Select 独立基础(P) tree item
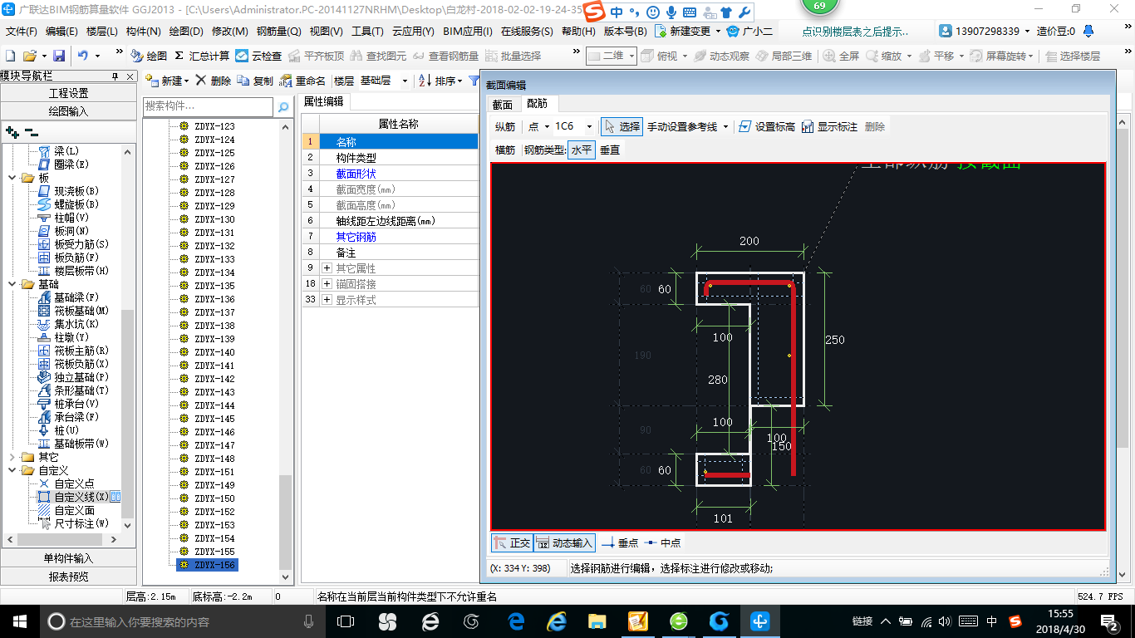The height and width of the screenshot is (638, 1135). pos(72,377)
